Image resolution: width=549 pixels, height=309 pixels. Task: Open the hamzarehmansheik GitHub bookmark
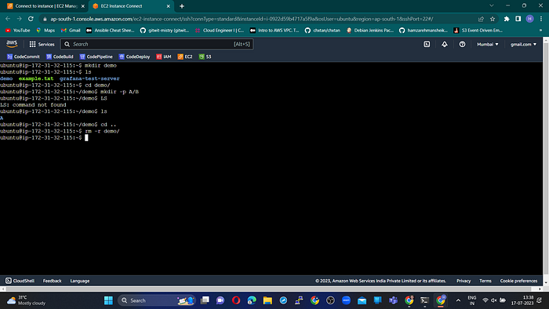pos(424,31)
